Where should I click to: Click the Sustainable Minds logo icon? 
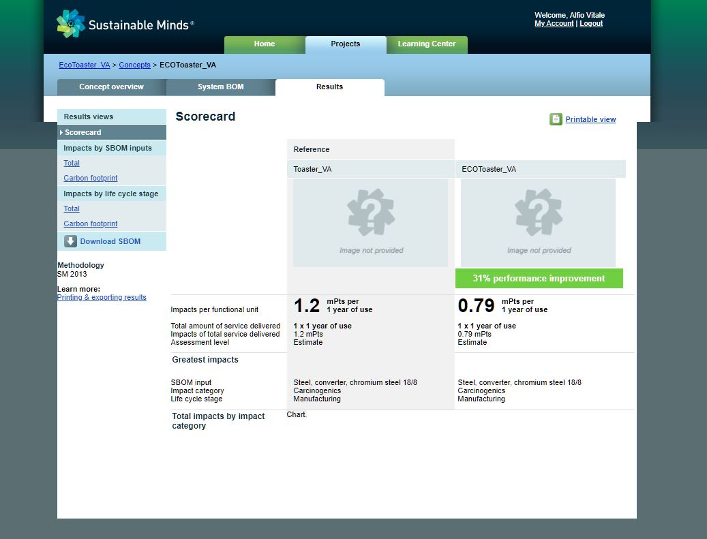pos(71,24)
